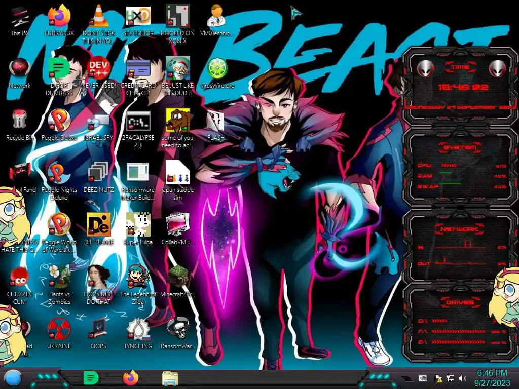The width and height of the screenshot is (519, 389).
Task: Click the 6:46 PM taskbar clock
Action: click(492, 378)
